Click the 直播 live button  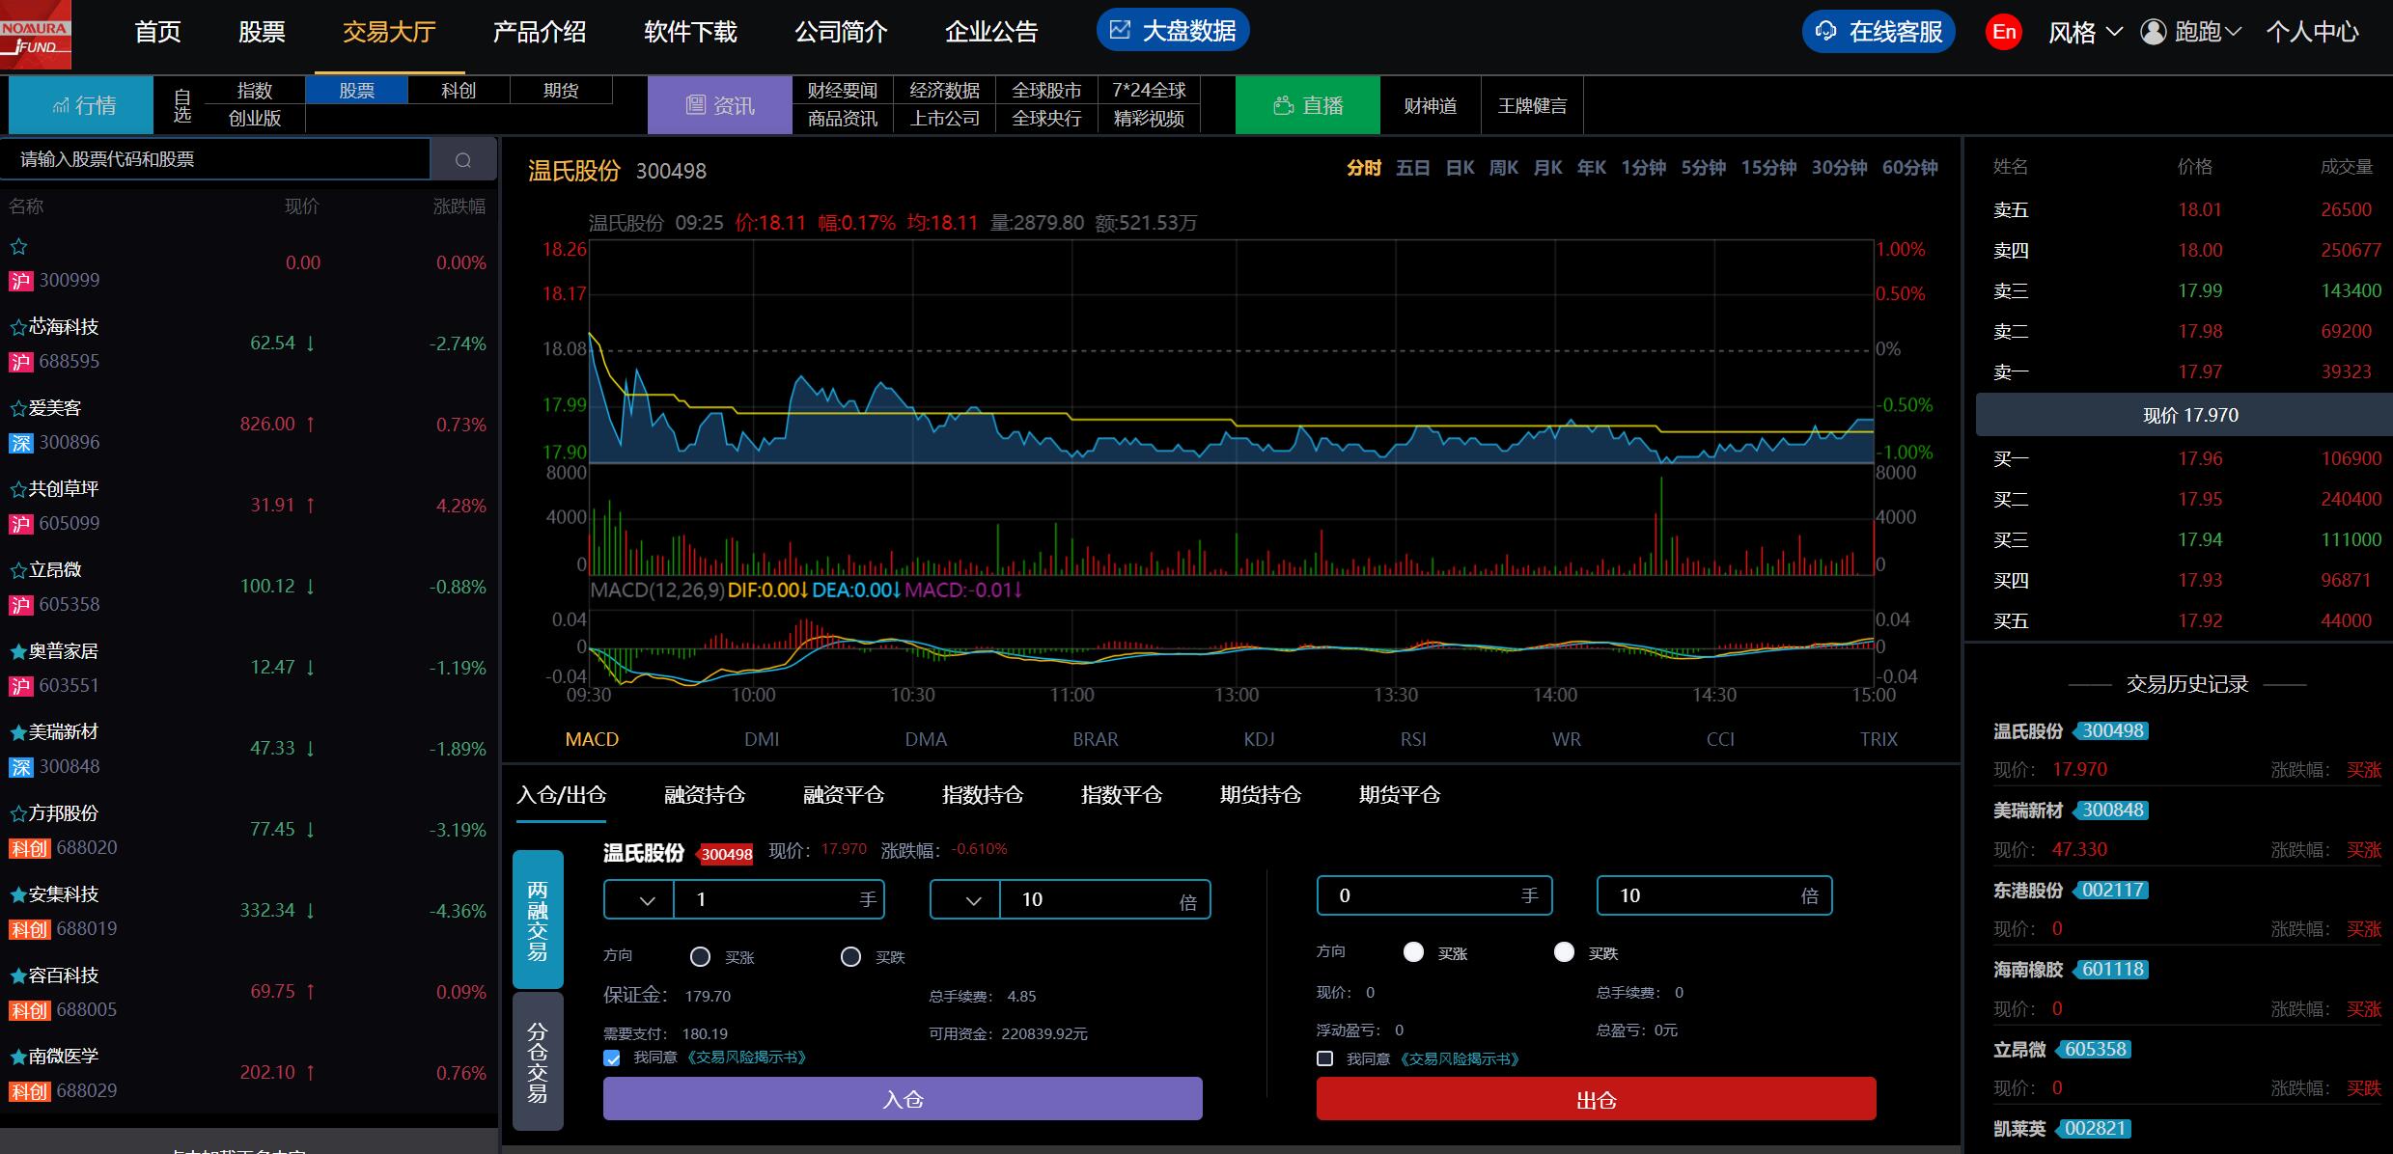click(1308, 105)
